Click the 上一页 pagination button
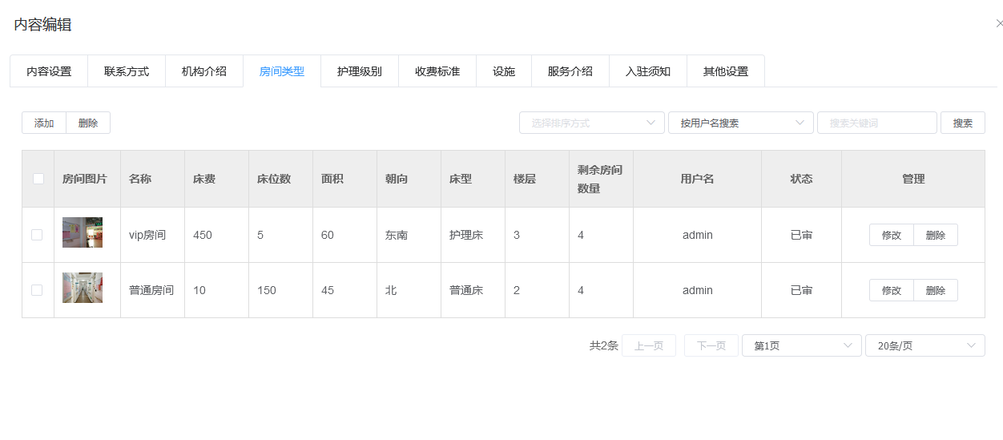 (649, 345)
